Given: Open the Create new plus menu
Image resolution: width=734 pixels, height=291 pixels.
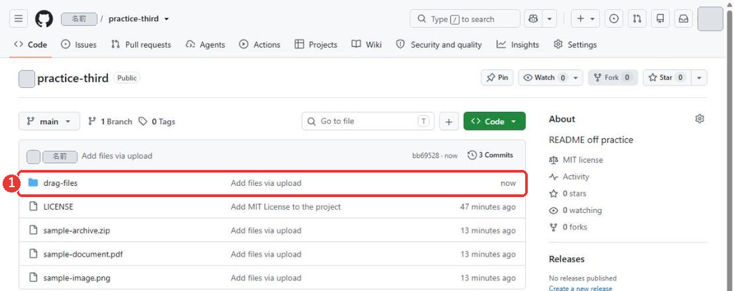Looking at the screenshot, I should (x=585, y=19).
